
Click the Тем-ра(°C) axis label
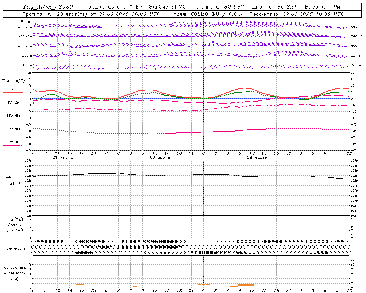pyautogui.click(x=13, y=81)
